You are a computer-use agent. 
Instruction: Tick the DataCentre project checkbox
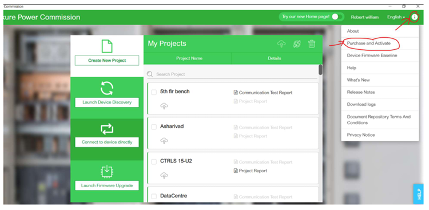(x=154, y=196)
